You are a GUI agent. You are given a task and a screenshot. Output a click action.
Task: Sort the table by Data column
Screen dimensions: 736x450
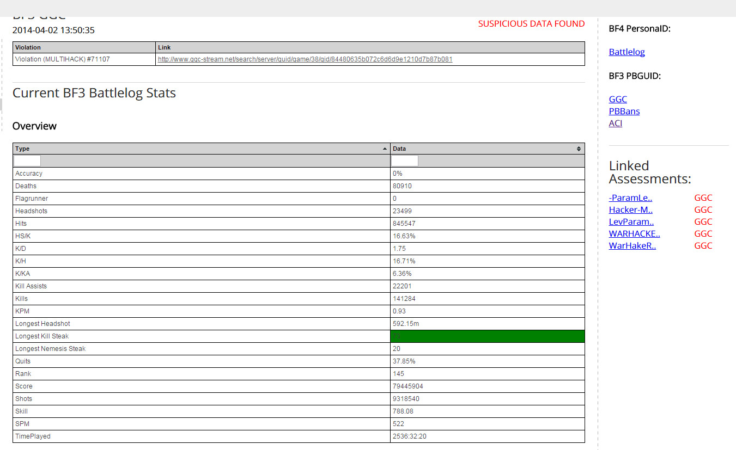(488, 149)
